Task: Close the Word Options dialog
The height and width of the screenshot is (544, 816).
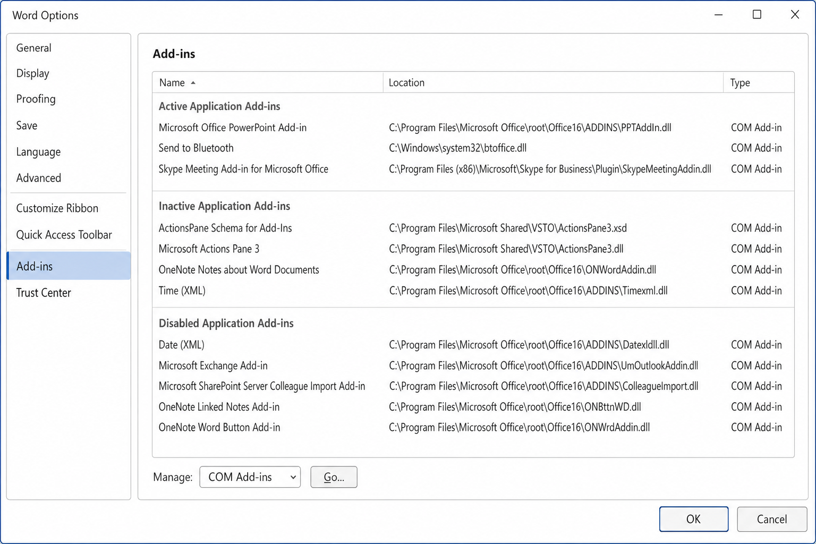Action: coord(795,15)
